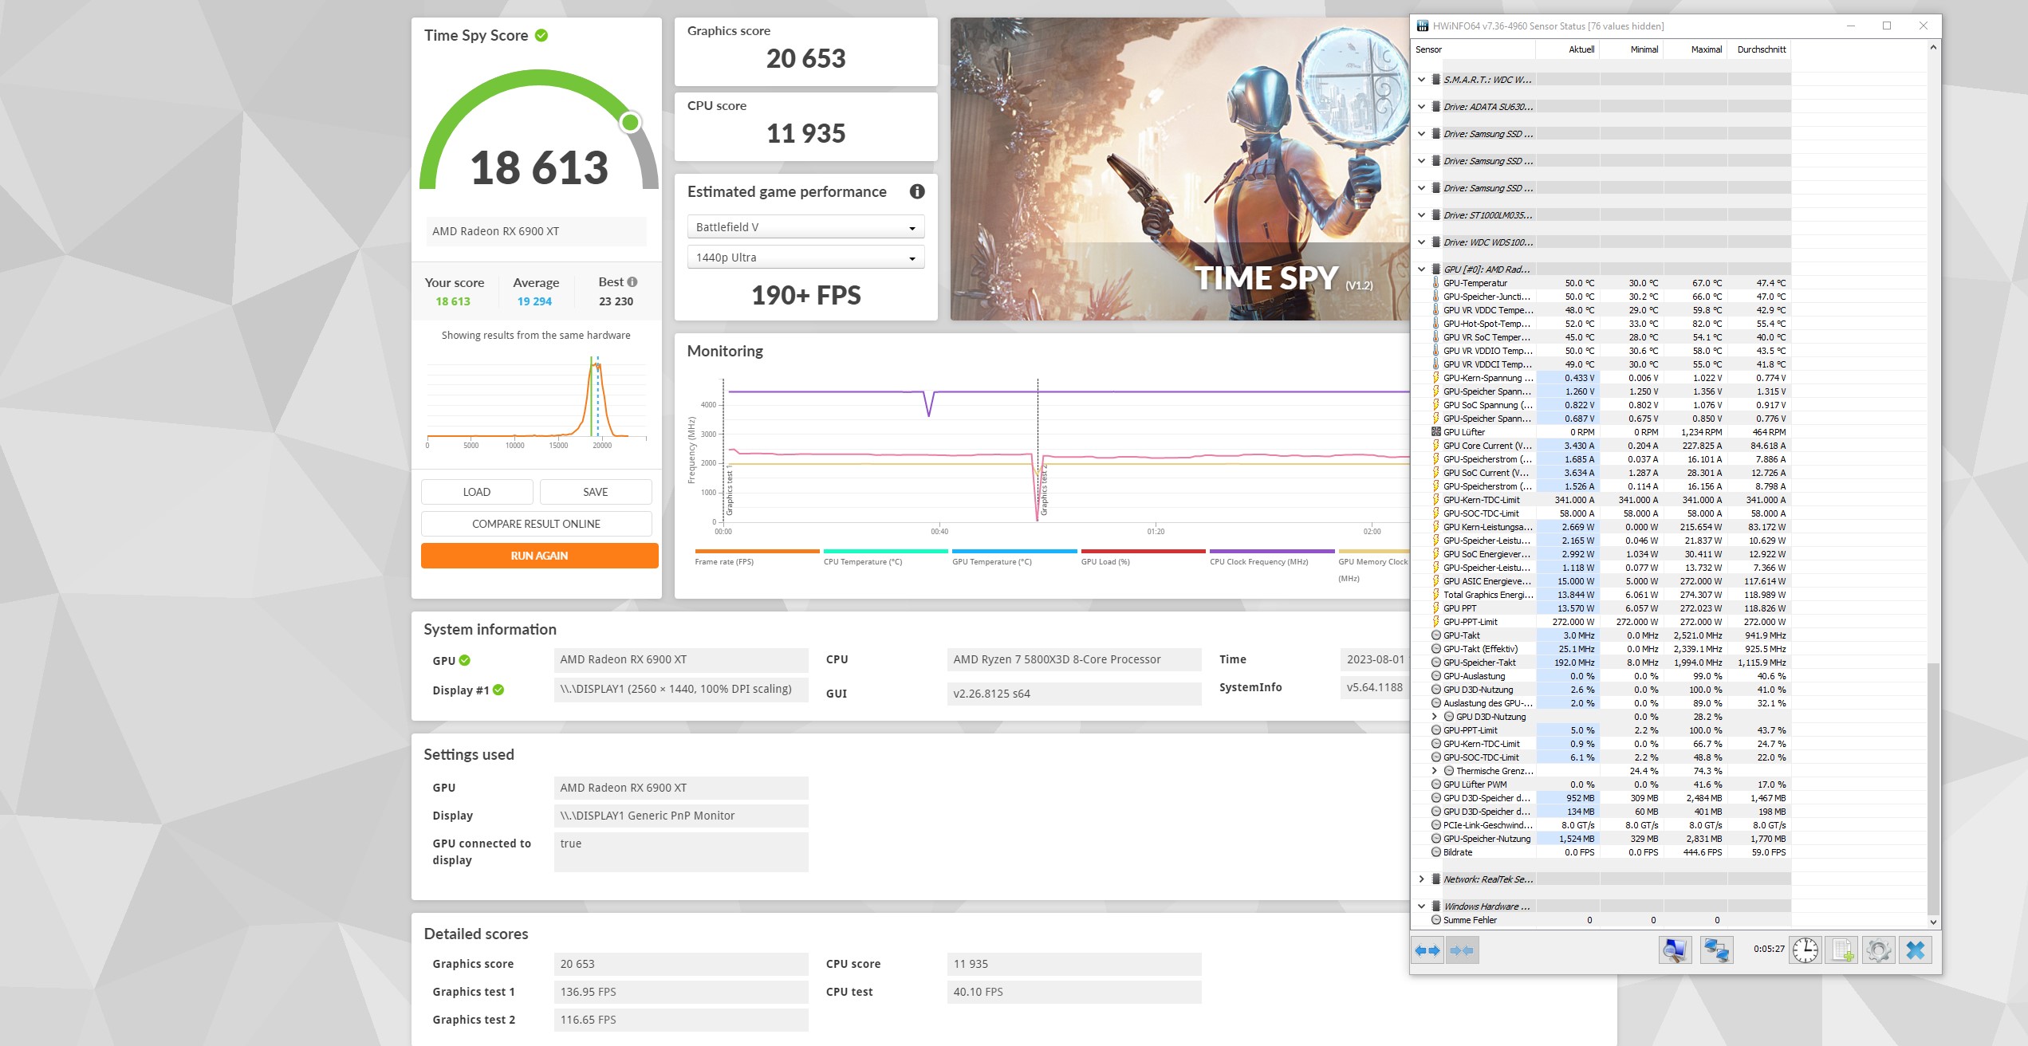Click the blue X to close sensors
Viewport: 2028px width, 1046px height.
(1916, 950)
